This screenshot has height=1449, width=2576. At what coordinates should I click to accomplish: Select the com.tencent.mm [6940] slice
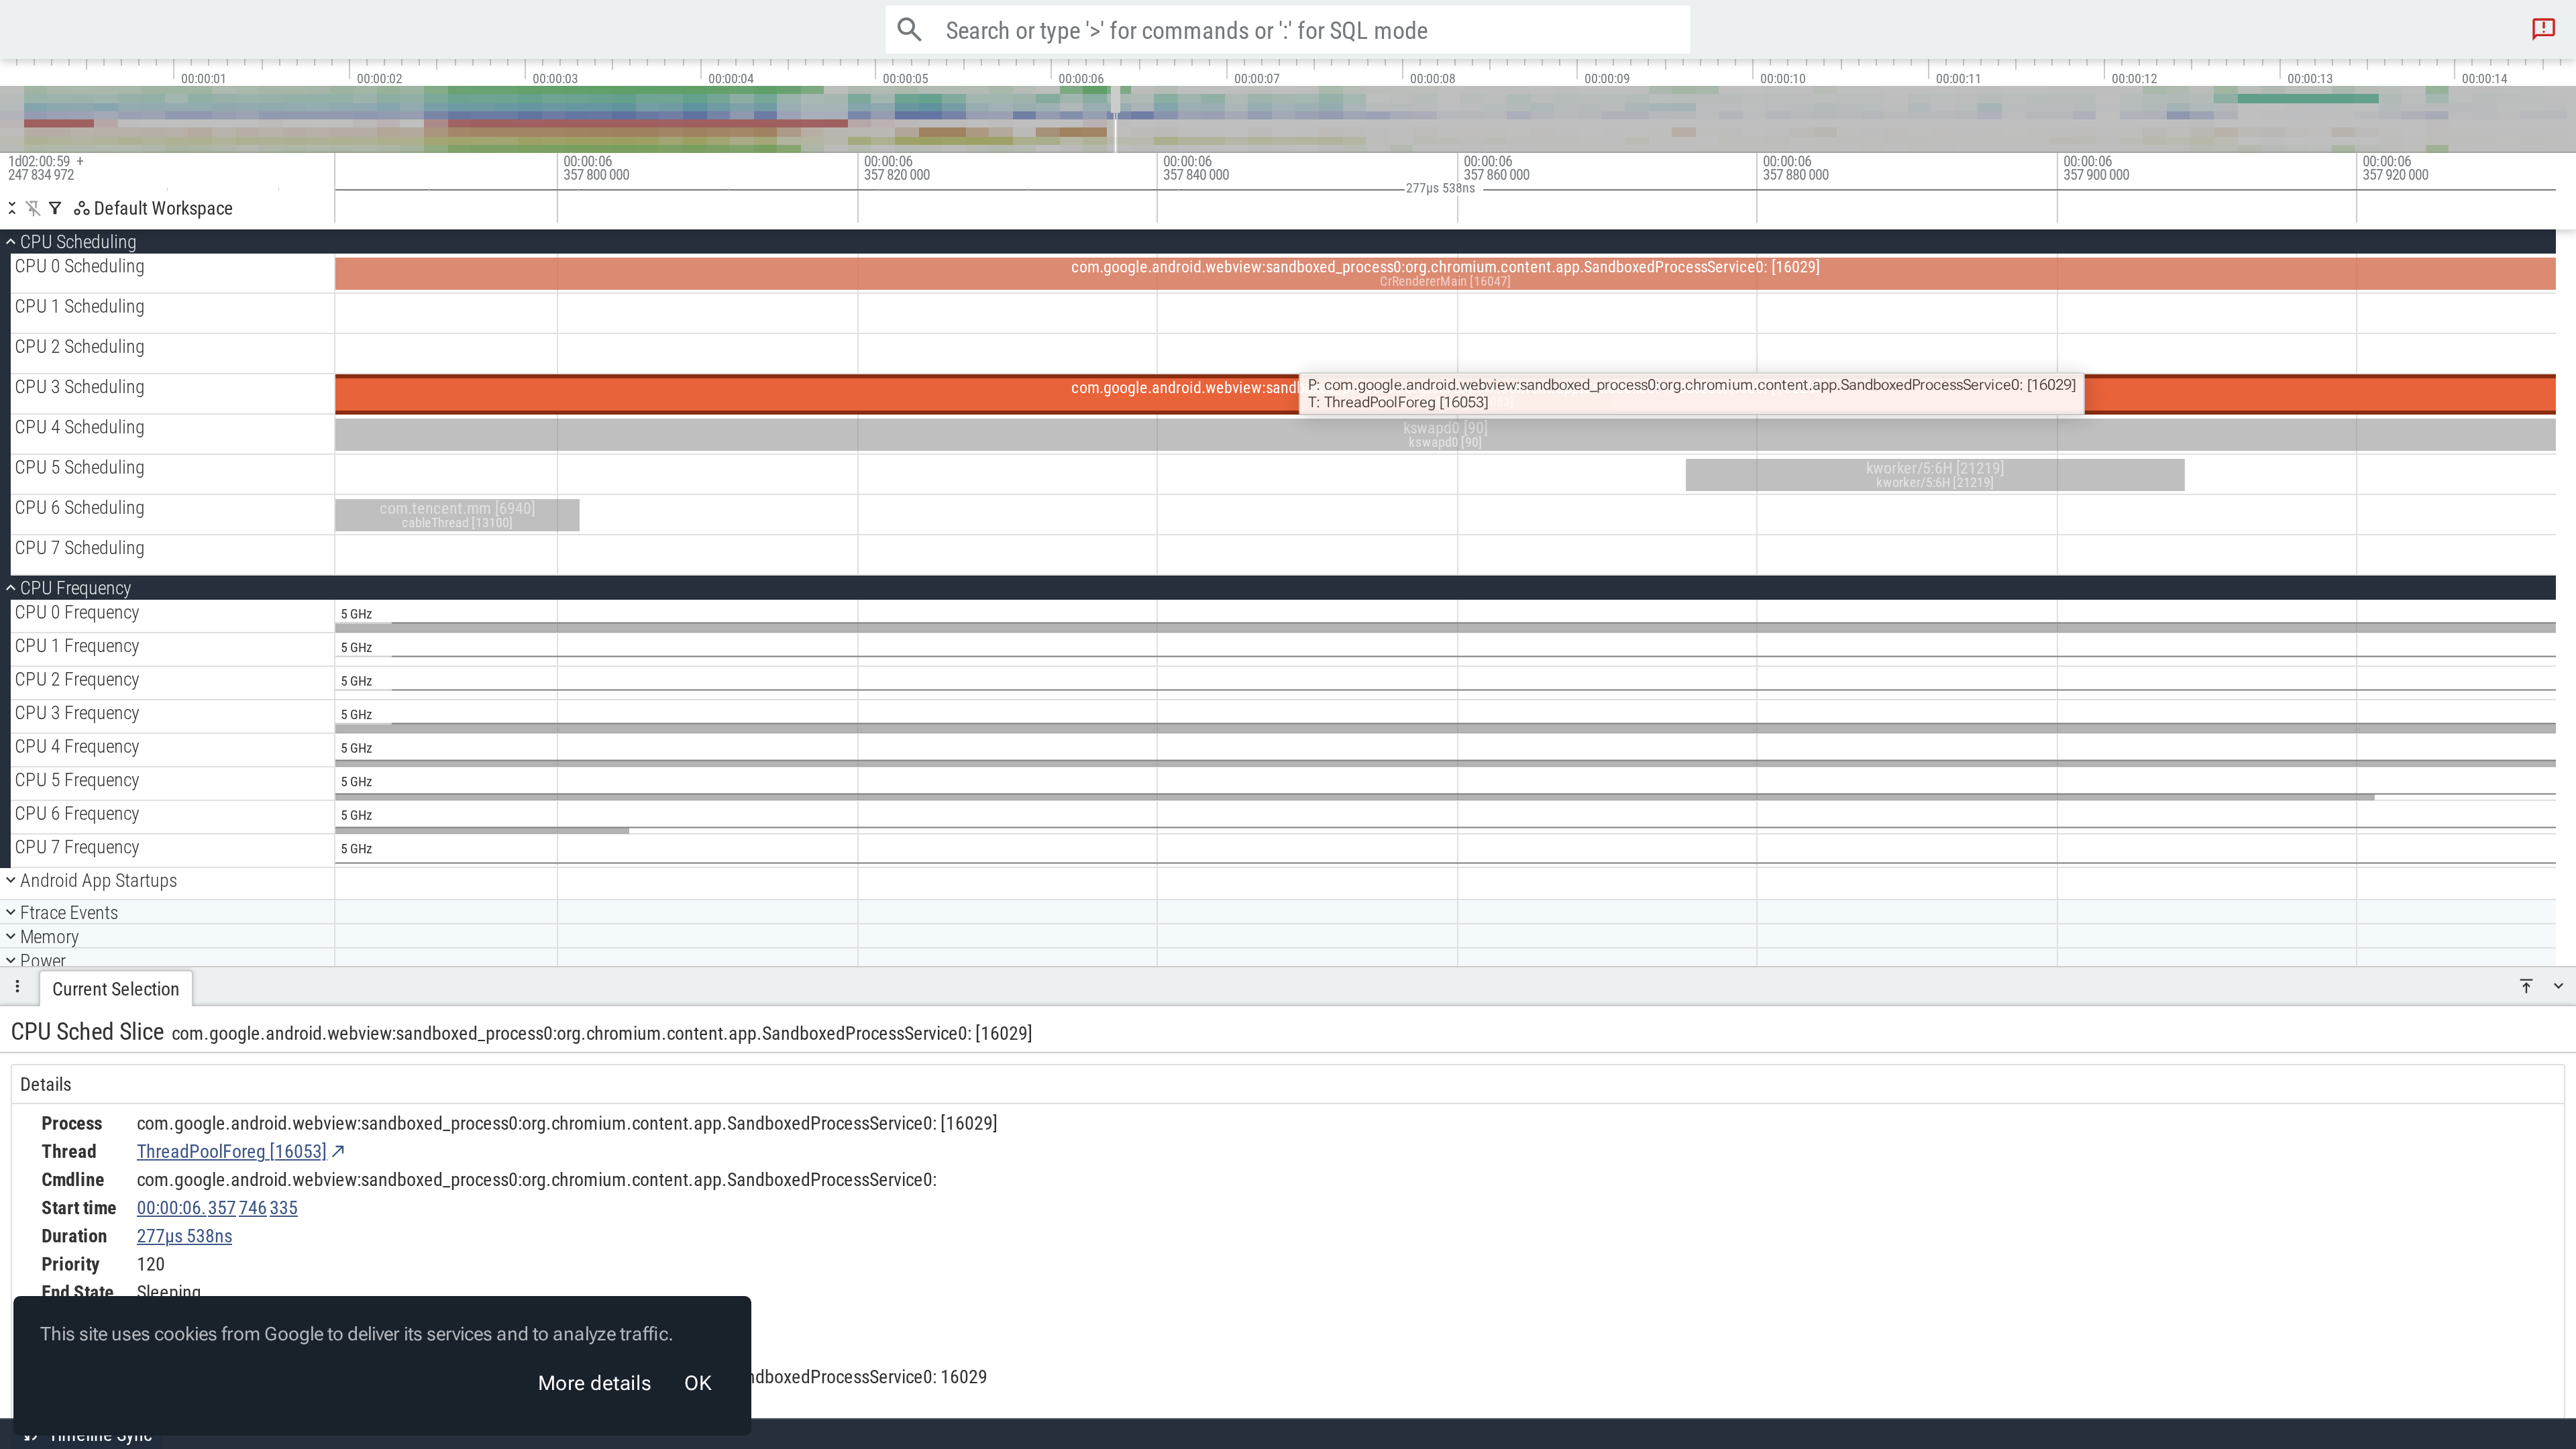457,514
